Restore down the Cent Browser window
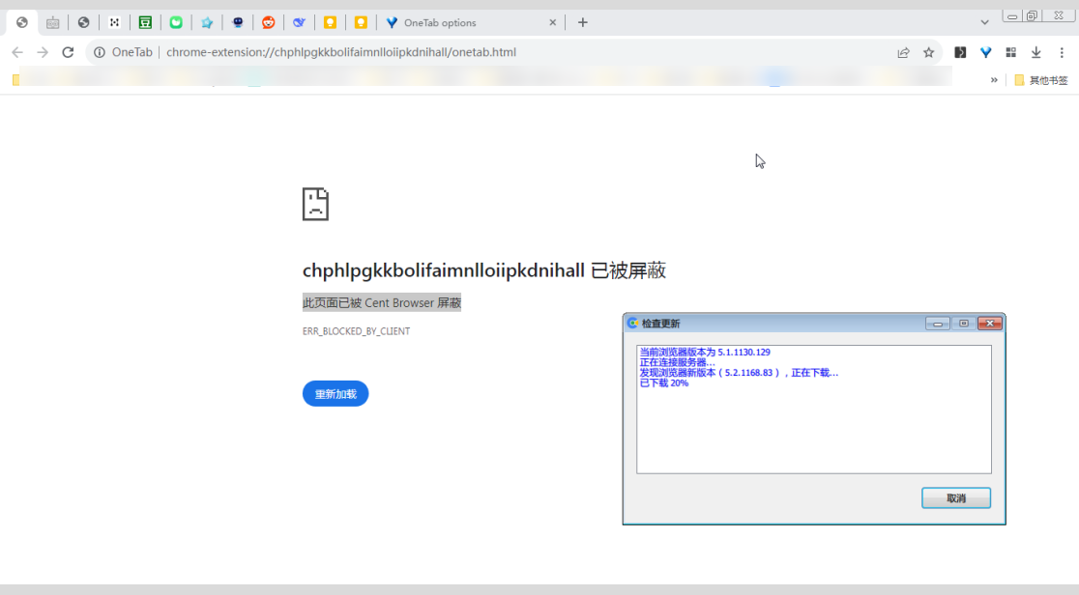 pos(1032,15)
